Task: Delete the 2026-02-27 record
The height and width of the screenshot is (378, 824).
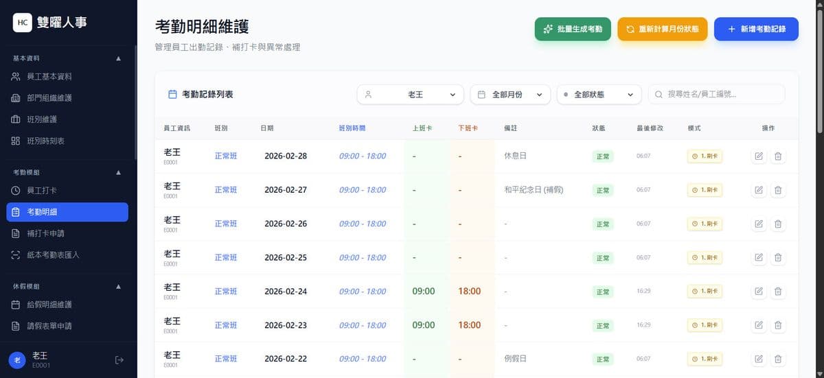Action: (x=778, y=190)
